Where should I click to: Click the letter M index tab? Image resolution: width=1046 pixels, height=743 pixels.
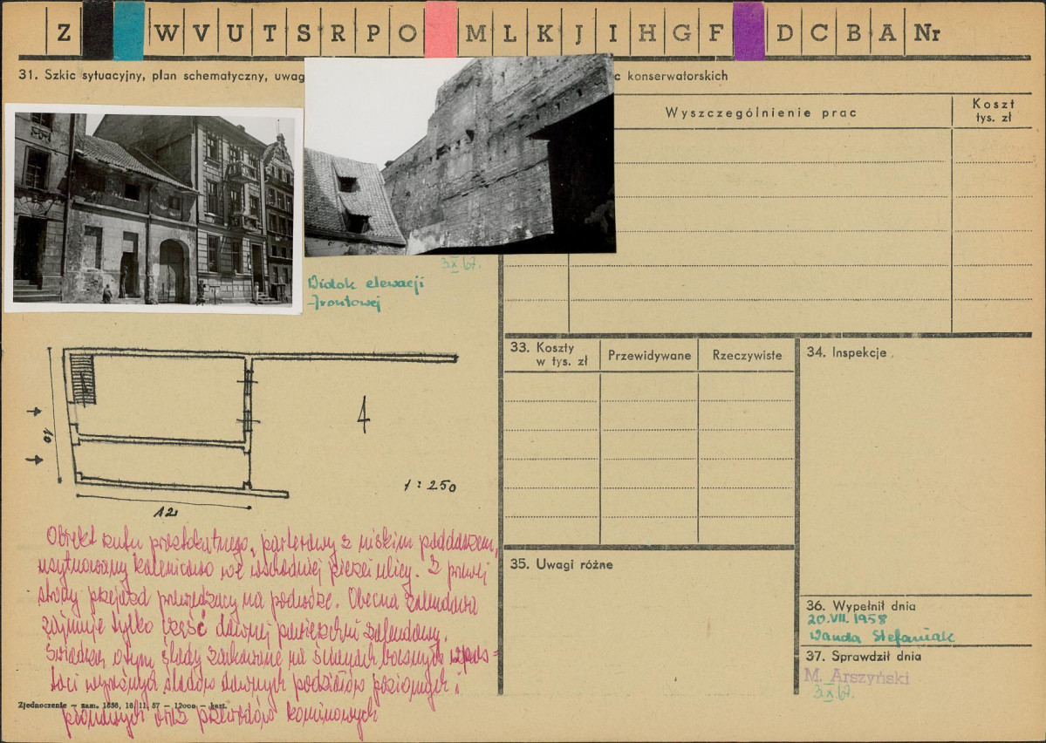tap(476, 33)
